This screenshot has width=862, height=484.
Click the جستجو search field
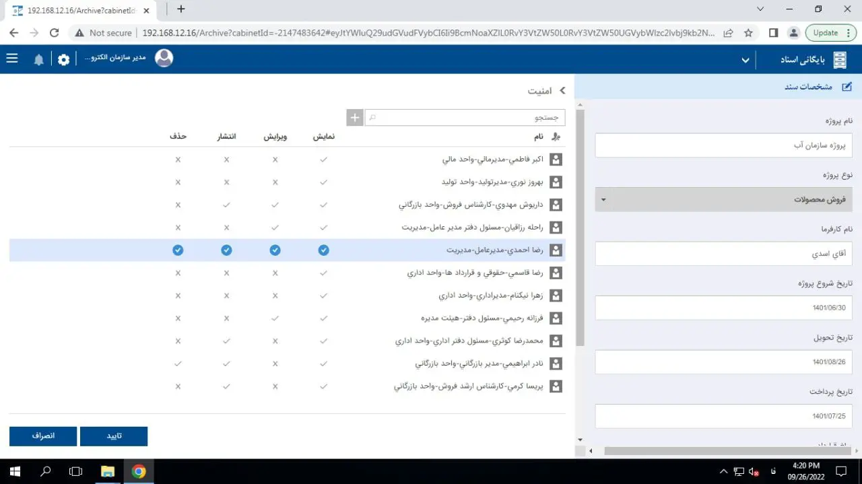click(x=465, y=118)
